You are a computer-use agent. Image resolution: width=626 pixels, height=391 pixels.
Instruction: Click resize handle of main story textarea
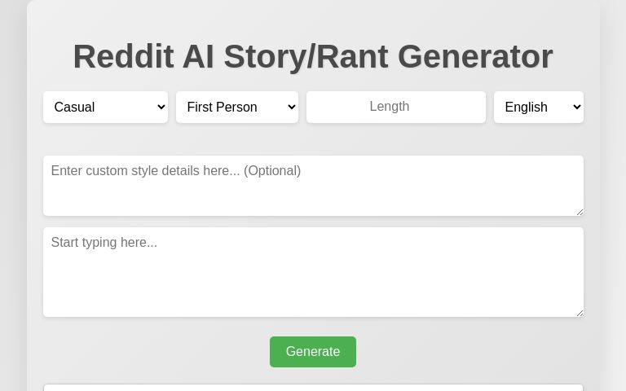pos(580,313)
